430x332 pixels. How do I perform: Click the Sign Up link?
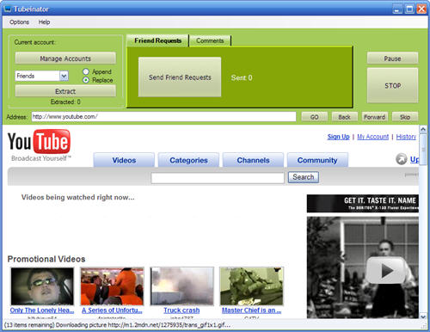[338, 137]
